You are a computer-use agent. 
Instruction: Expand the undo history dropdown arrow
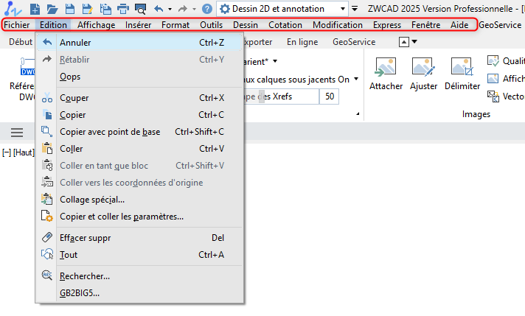click(170, 9)
